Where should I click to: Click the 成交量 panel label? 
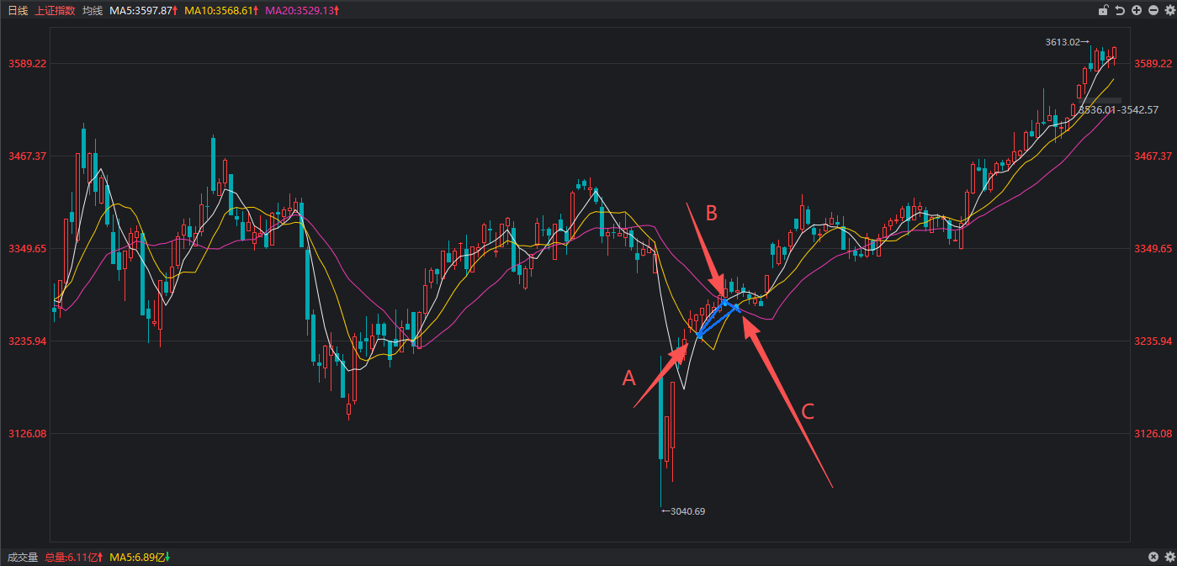(23, 558)
